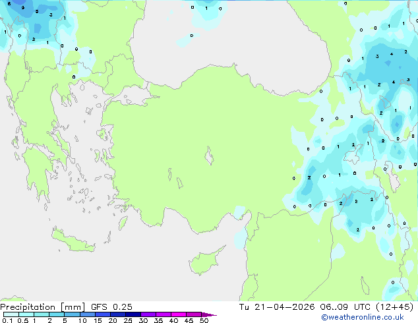
Task: Click the 'Precipitation' title word
Action: (x=28, y=307)
